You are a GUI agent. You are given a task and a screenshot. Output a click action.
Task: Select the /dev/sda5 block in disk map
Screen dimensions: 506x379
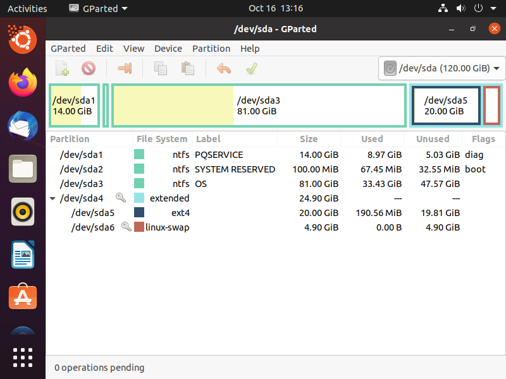click(447, 105)
